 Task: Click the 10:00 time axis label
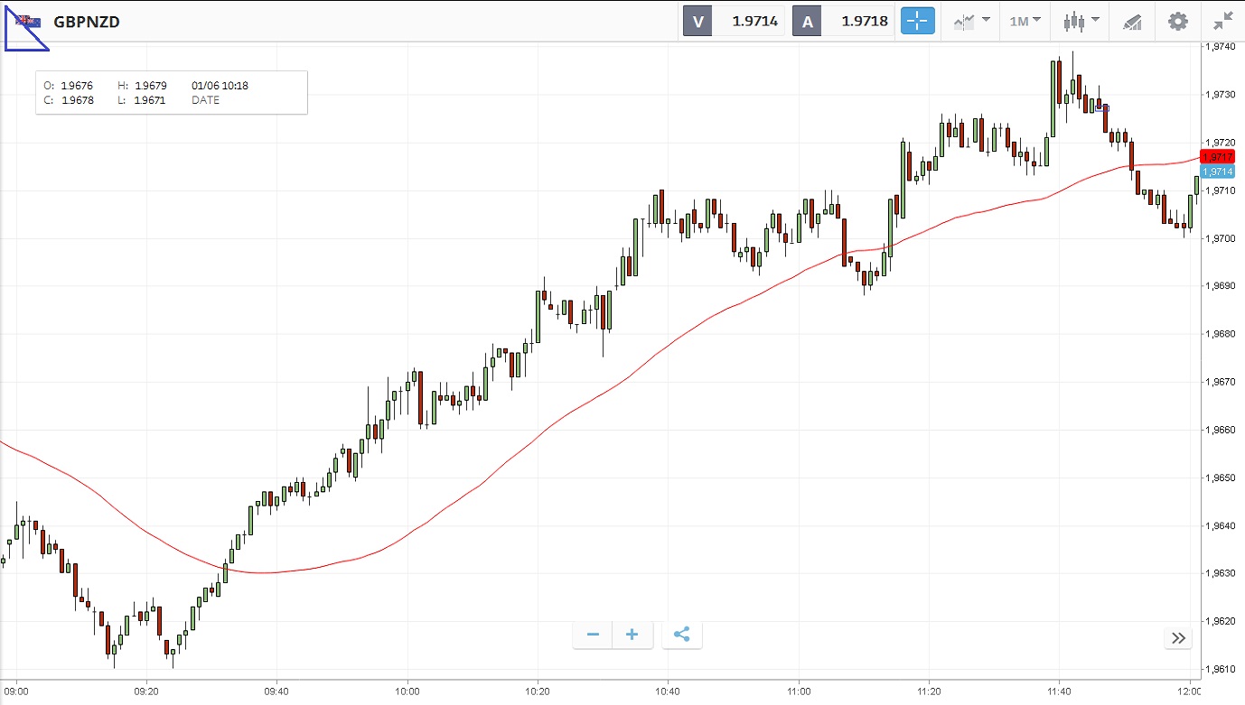click(407, 692)
